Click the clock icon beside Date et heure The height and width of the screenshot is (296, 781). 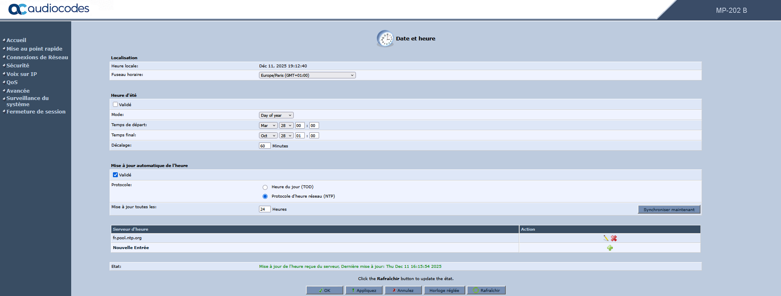385,39
